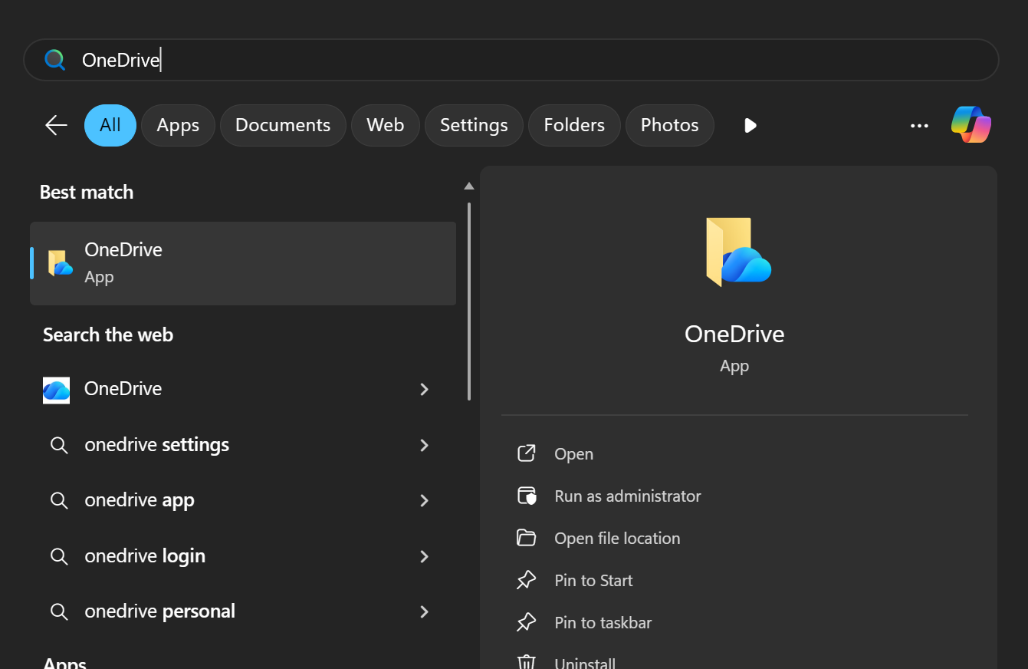Expand the onedrive login suggestion chevron
This screenshot has width=1028, height=669.
[424, 556]
